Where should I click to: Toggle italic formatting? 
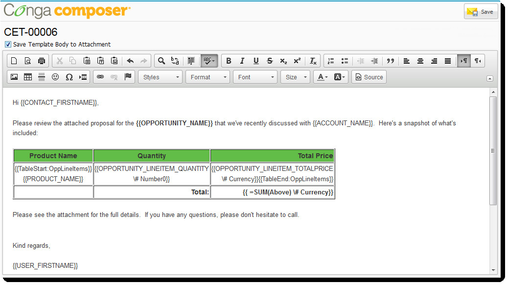[x=242, y=61]
